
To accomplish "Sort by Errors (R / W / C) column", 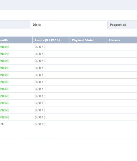I will click(51, 40).
